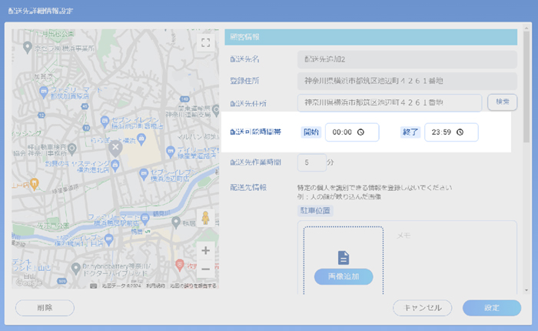Click the キャンセル cancel button
The width and height of the screenshot is (538, 331).
click(x=423, y=308)
